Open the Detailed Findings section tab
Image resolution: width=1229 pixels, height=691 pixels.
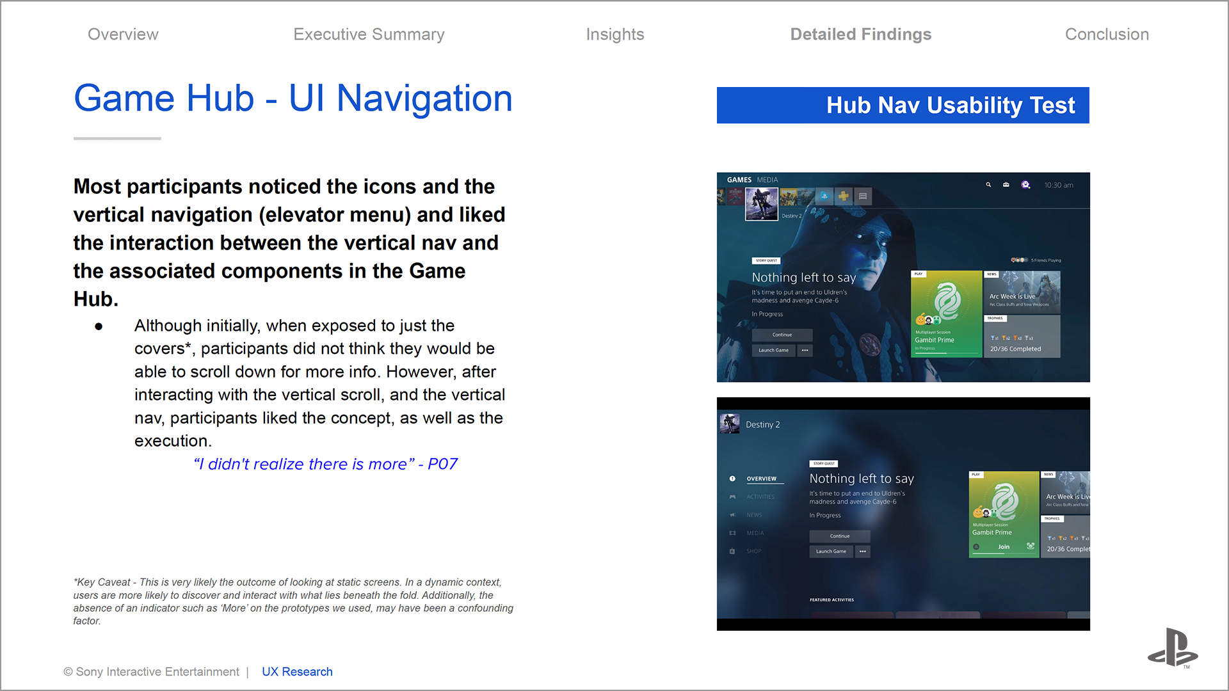click(x=860, y=35)
